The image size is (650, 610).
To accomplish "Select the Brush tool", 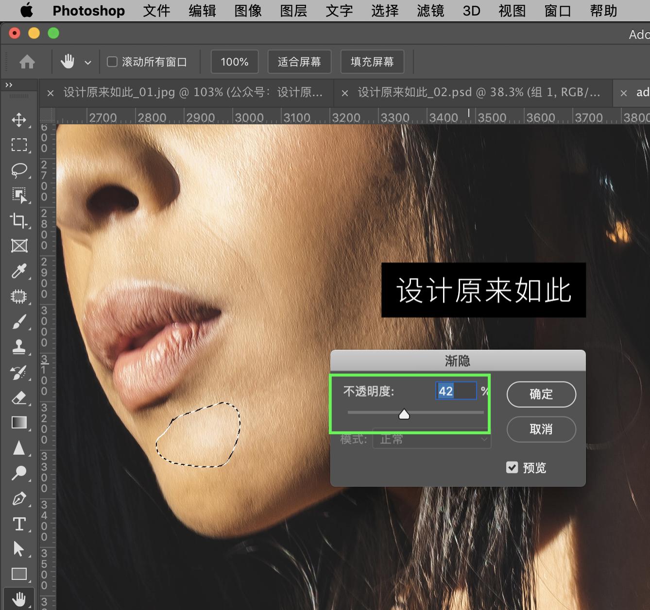I will coord(19,322).
